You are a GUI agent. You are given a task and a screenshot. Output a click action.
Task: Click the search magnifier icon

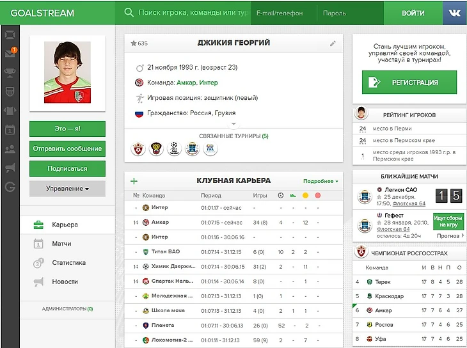click(129, 13)
